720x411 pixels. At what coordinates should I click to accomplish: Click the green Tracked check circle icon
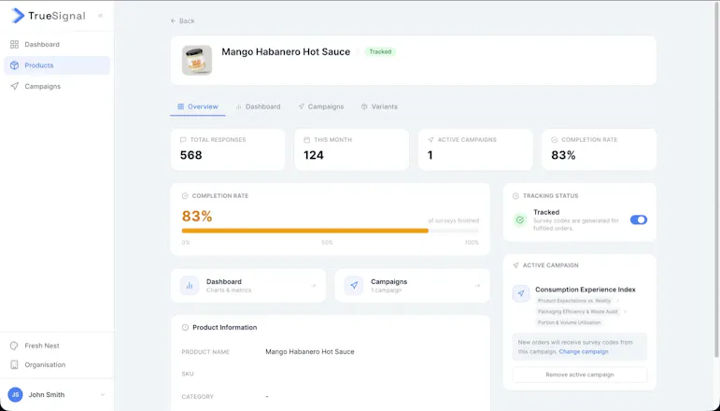coord(520,220)
